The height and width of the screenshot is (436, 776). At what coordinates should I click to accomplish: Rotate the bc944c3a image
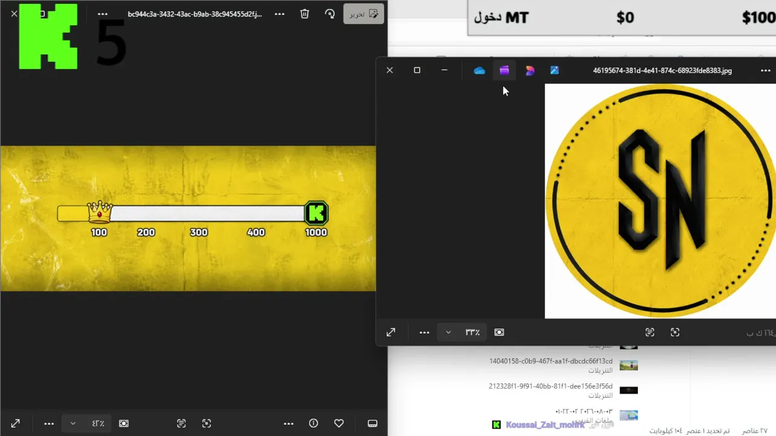click(x=330, y=14)
